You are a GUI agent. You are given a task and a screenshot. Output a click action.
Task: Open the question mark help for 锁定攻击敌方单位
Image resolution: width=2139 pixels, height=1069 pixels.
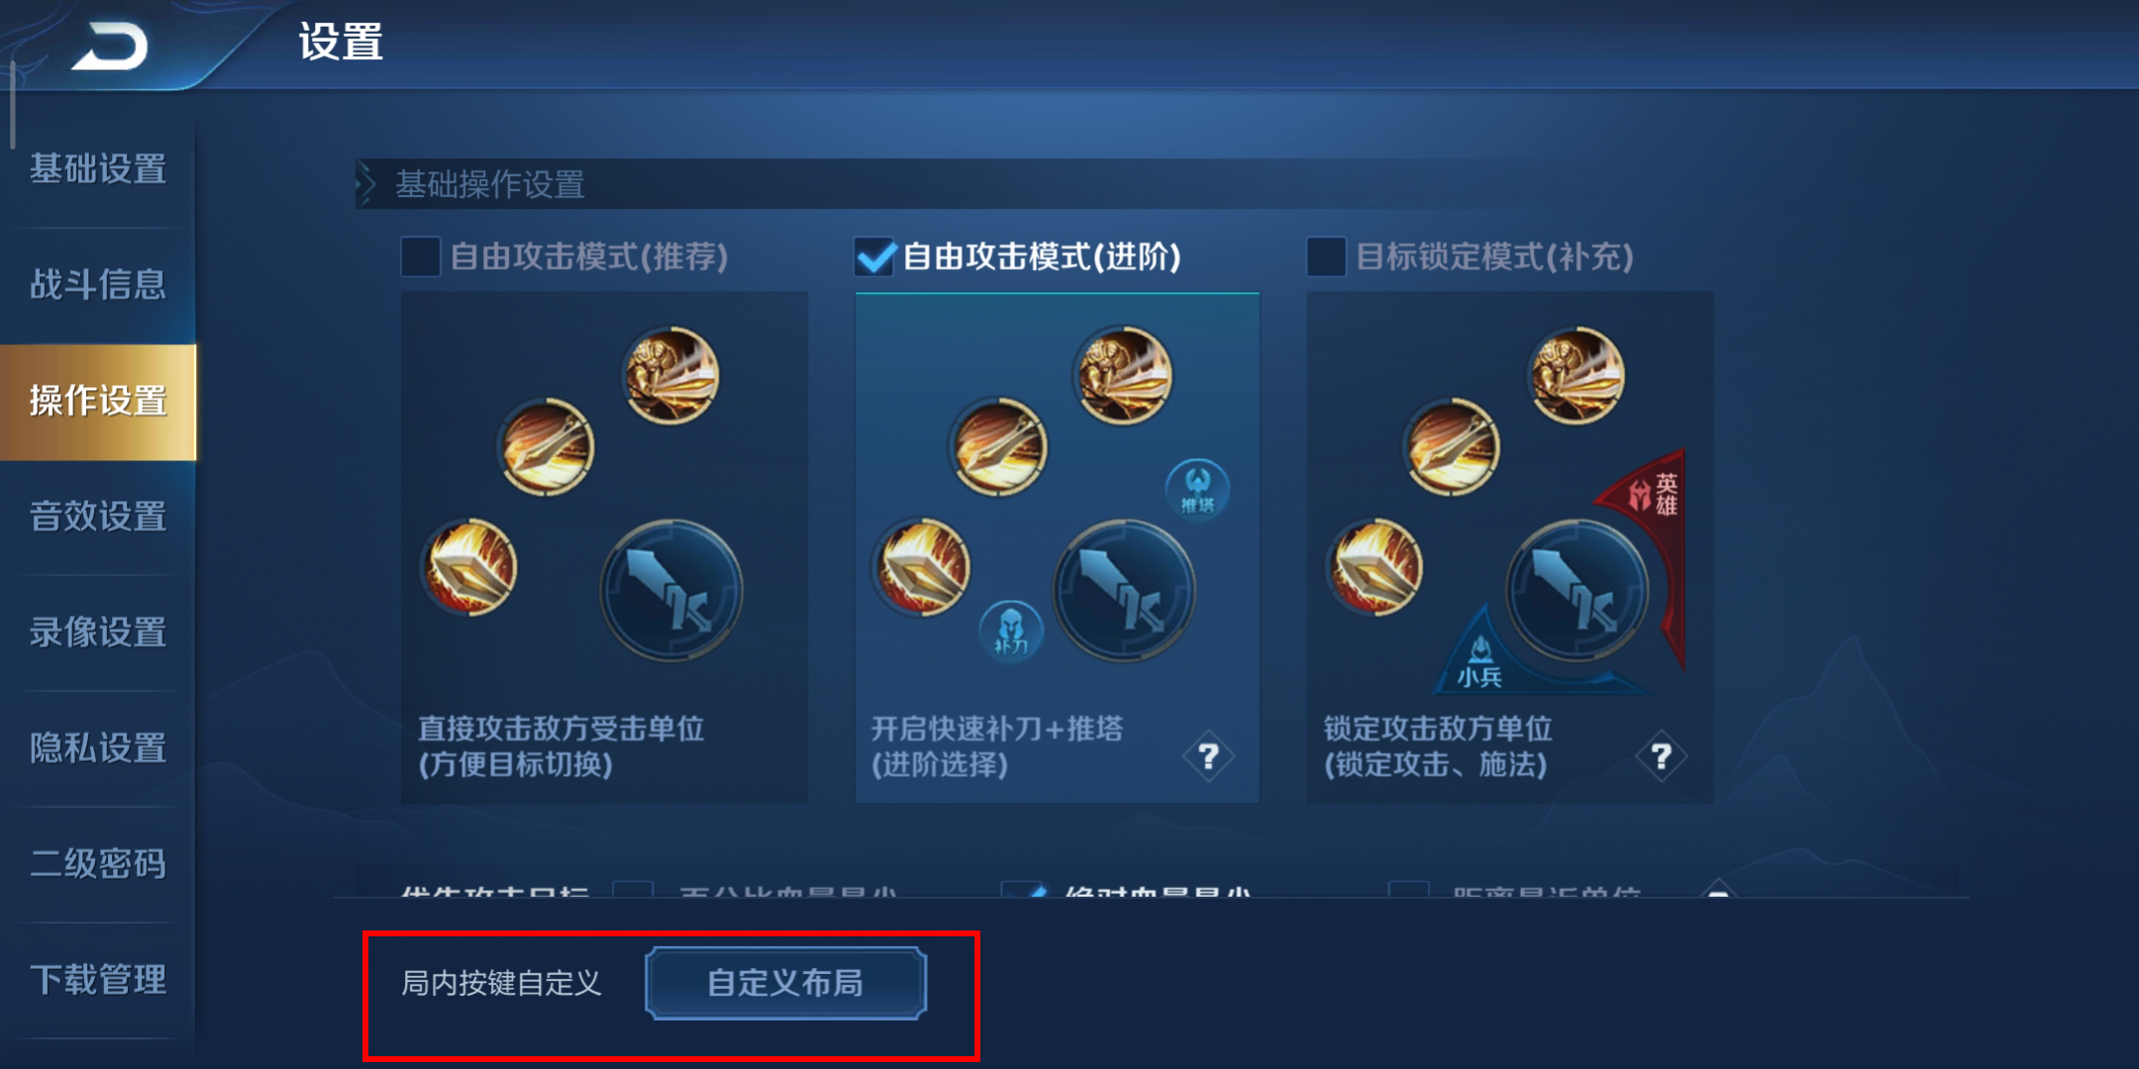1661,757
